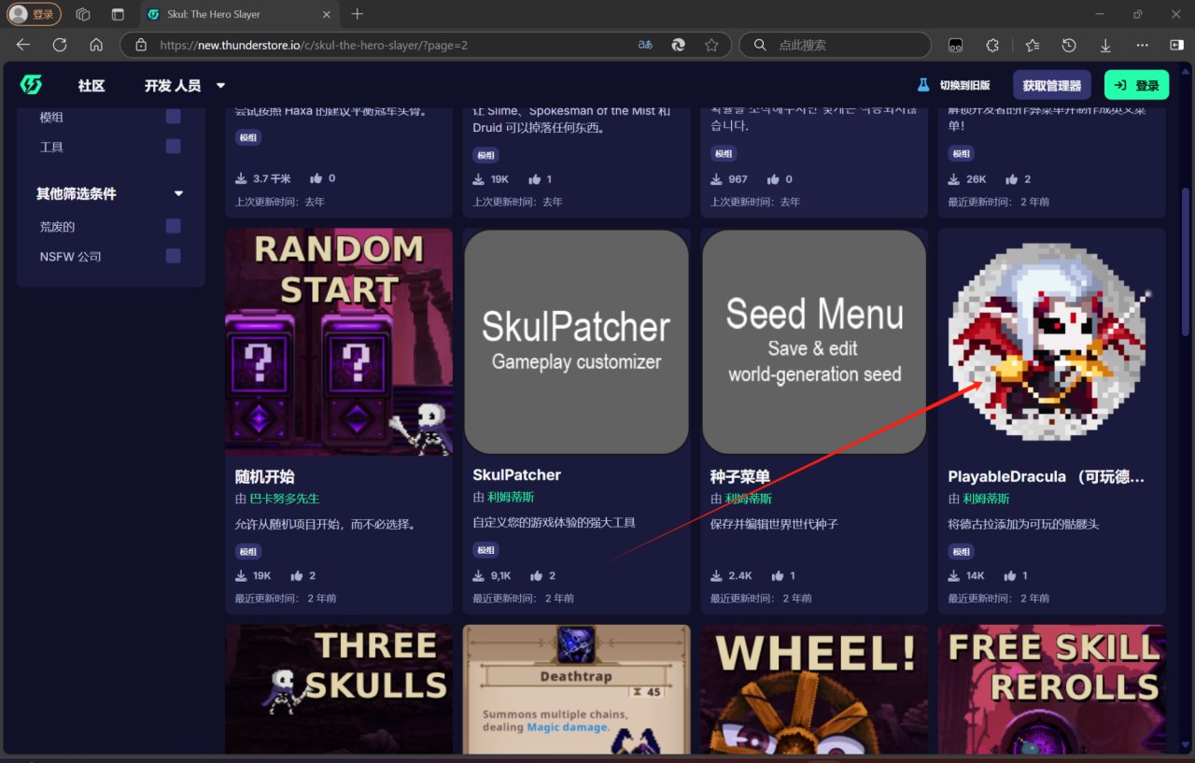Viewport: 1195px width, 763px height.
Task: Open the workspaces icon in title bar
Action: coord(83,14)
